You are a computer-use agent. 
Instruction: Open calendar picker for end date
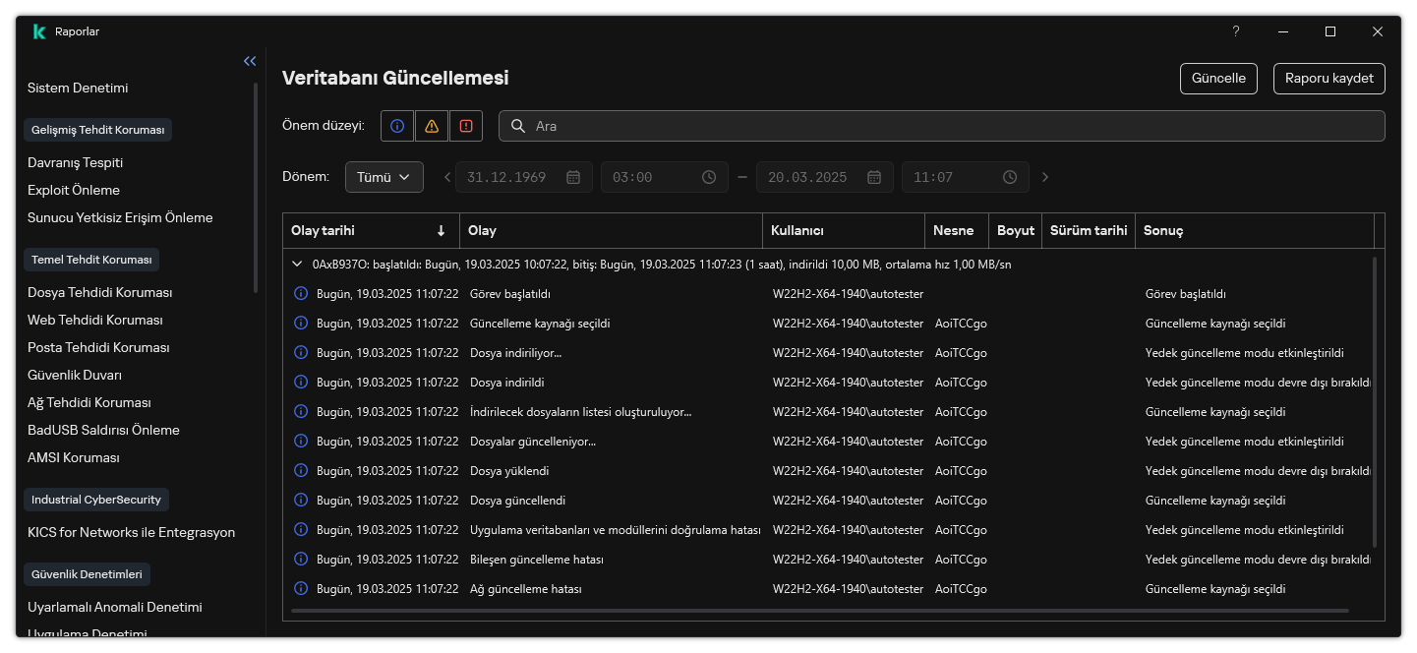pyautogui.click(x=874, y=177)
